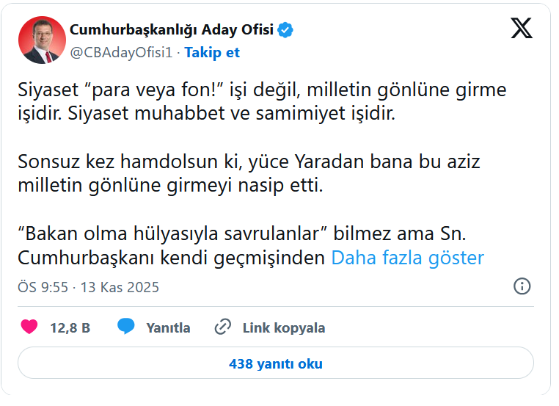Open the info circle icon
Image resolution: width=559 pixels, height=406 pixels.
(522, 286)
